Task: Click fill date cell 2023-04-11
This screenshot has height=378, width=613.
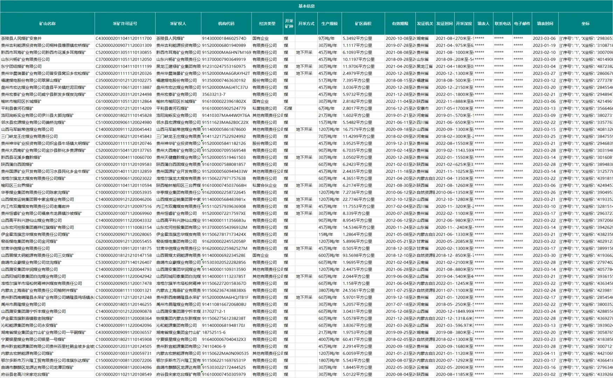Action: [544, 353]
